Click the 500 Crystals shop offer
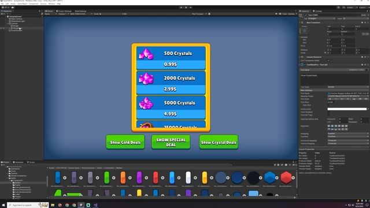370x208 pixels. click(171, 58)
